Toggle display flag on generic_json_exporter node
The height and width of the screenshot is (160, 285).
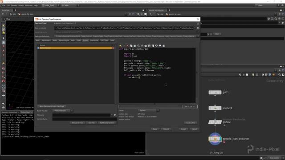click(x=221, y=139)
